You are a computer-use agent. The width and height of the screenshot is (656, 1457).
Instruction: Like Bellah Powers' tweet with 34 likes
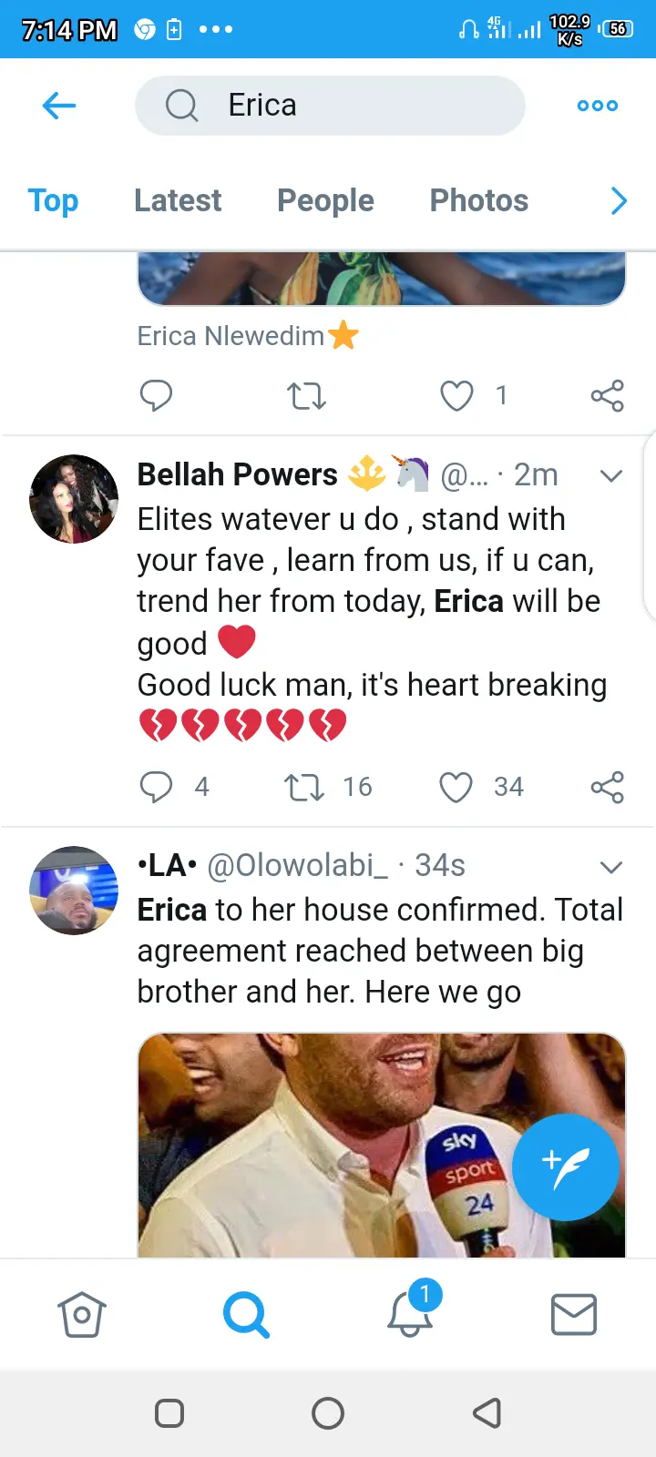click(456, 787)
